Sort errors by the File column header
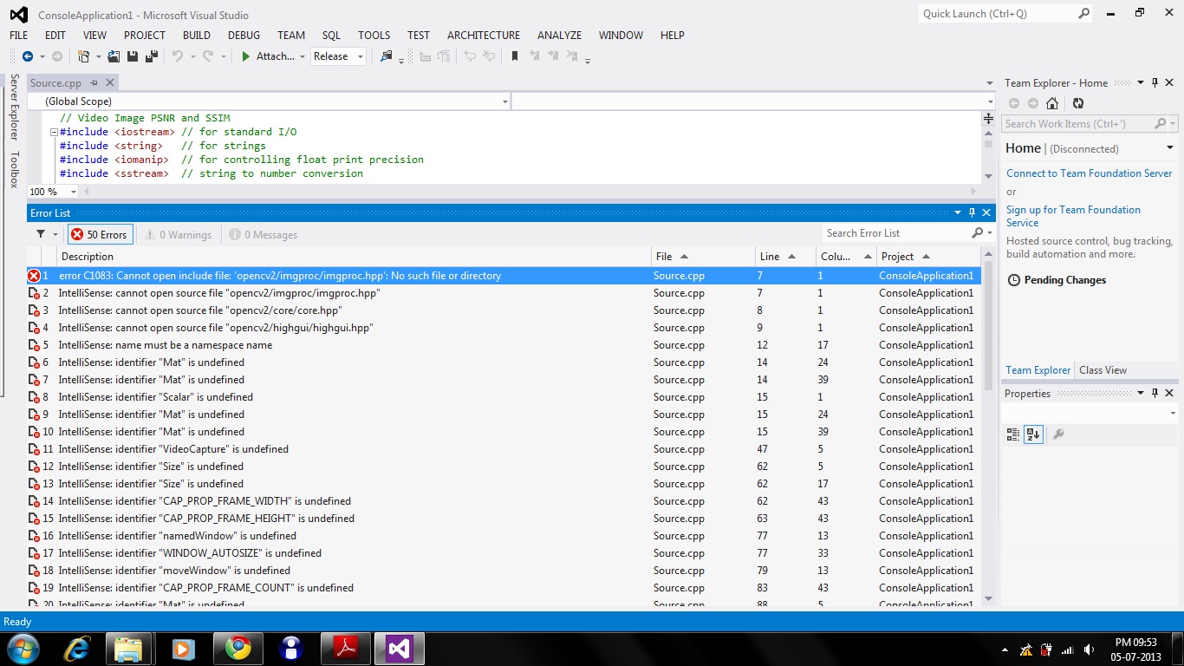The image size is (1184, 666). pos(703,257)
